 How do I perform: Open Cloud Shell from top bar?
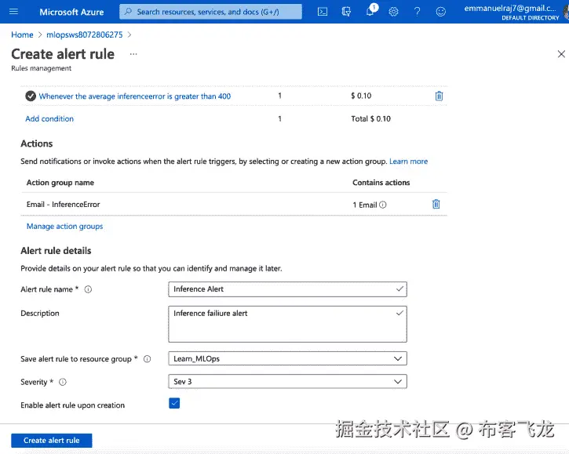[323, 12]
